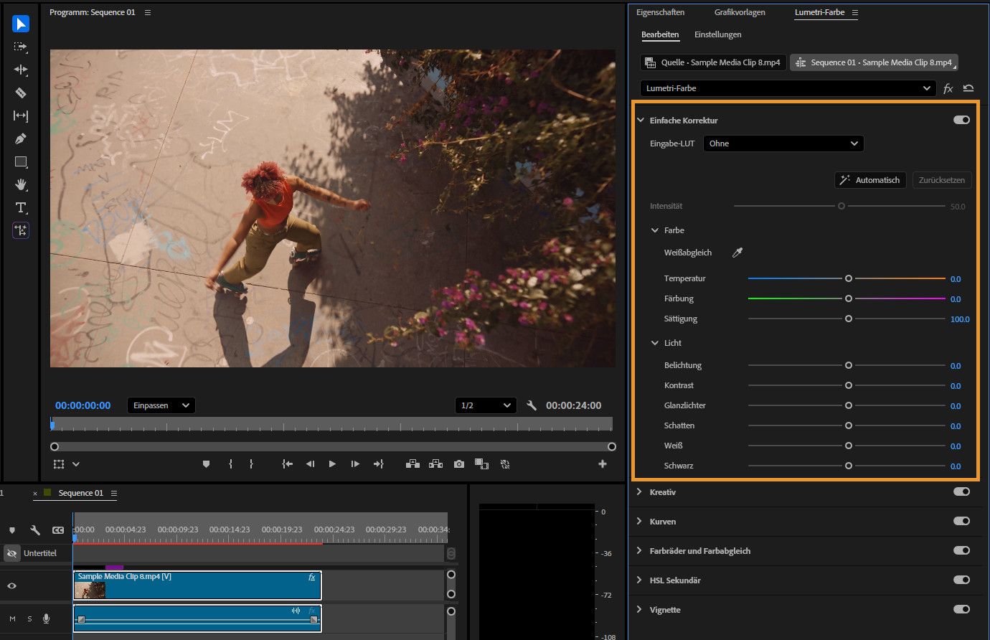Click the camera icon to export a frame
990x640 pixels.
click(x=458, y=463)
